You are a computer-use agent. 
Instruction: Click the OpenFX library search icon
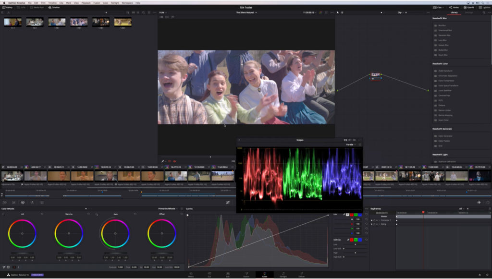point(484,12)
